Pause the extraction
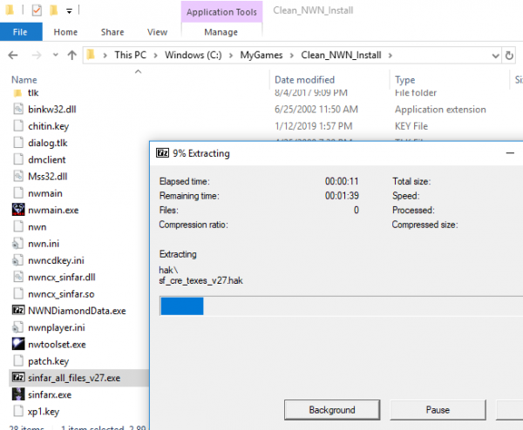Image resolution: width=523 pixels, height=430 pixels. (438, 410)
